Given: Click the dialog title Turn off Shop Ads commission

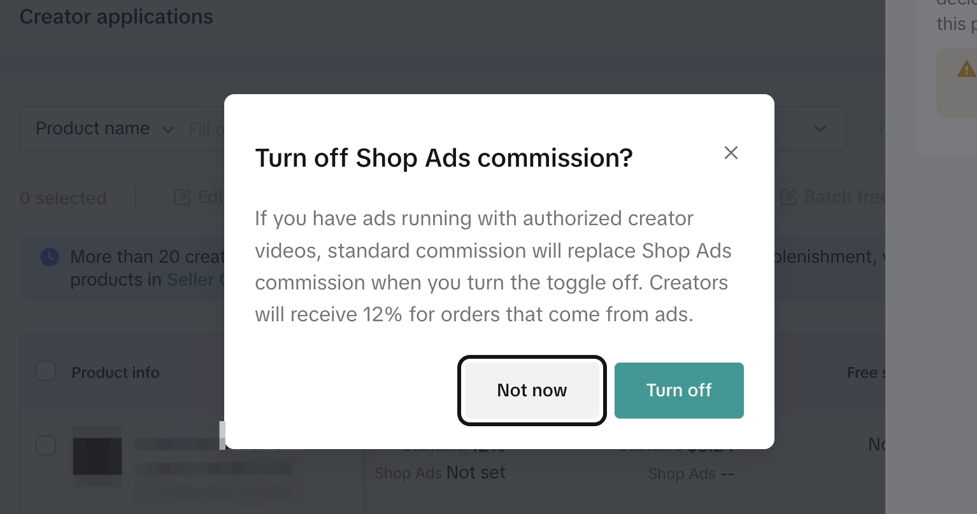Looking at the screenshot, I should pyautogui.click(x=444, y=158).
